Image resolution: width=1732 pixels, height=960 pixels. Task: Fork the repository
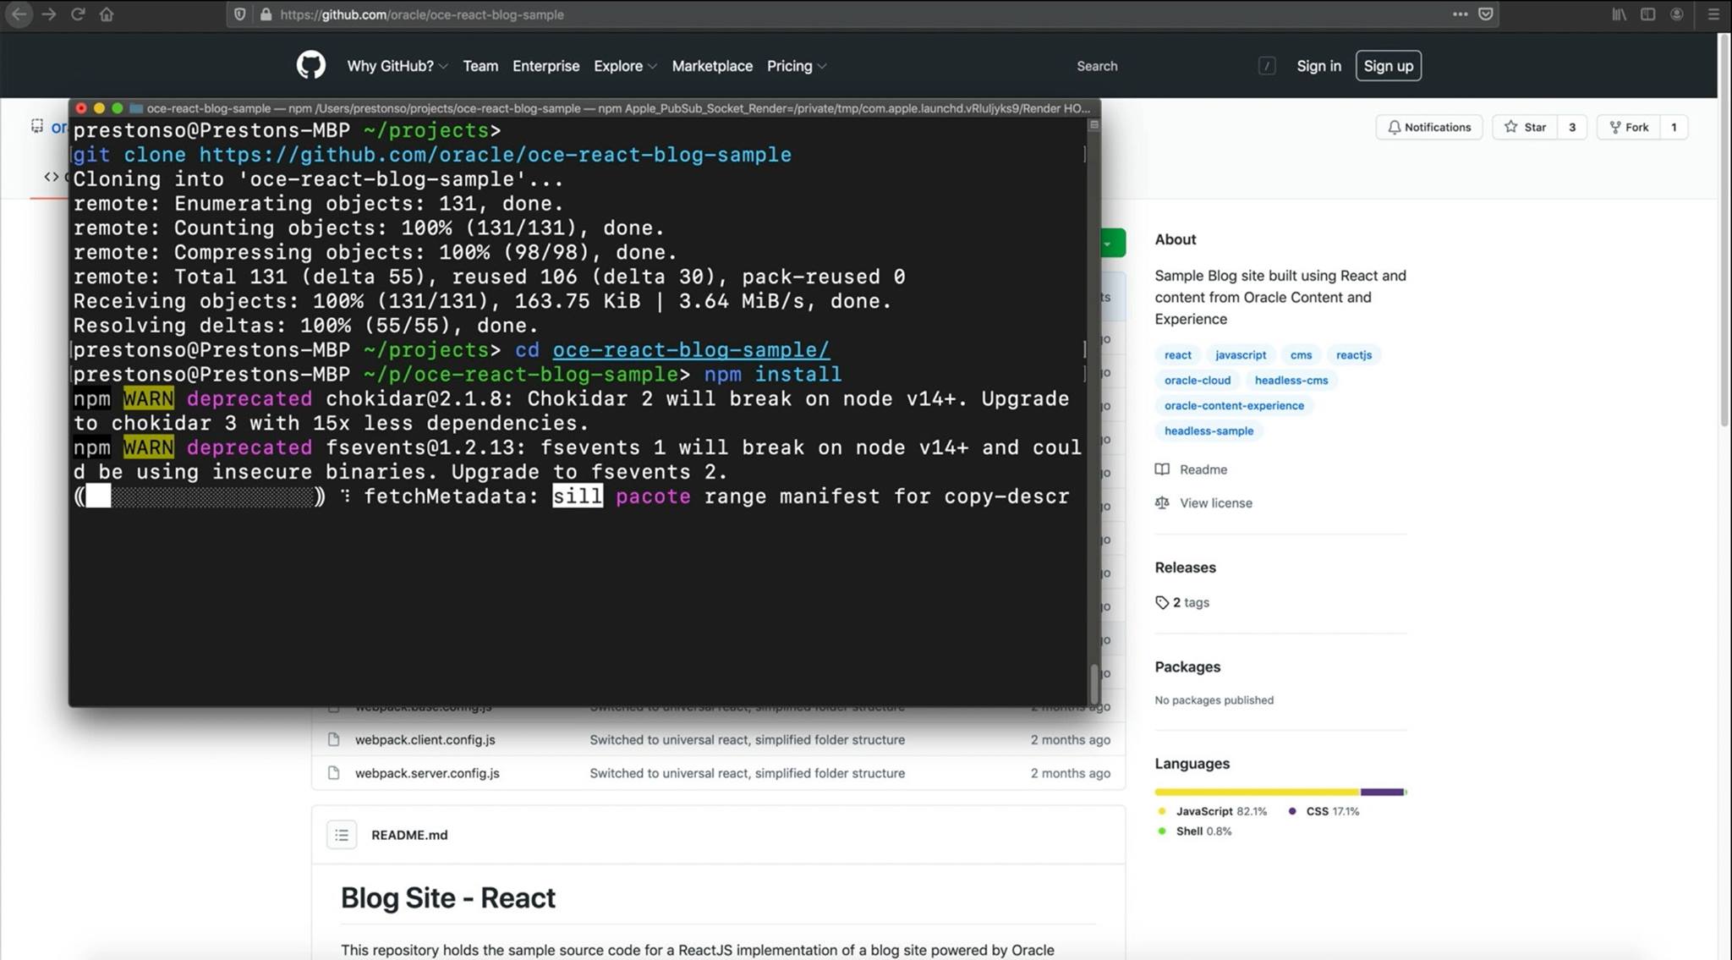pos(1629,127)
